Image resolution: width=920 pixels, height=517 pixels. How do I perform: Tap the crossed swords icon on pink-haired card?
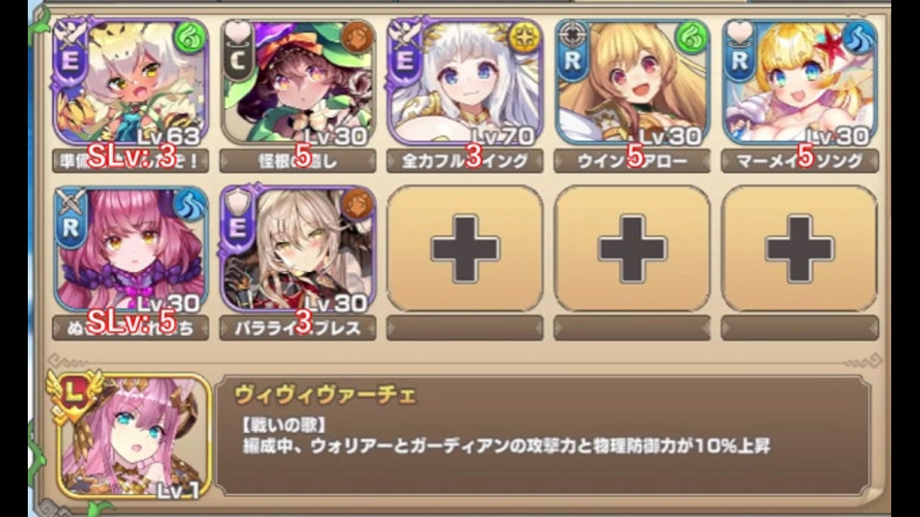70,202
